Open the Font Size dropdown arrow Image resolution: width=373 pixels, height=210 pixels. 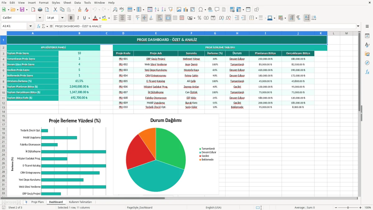point(62,18)
